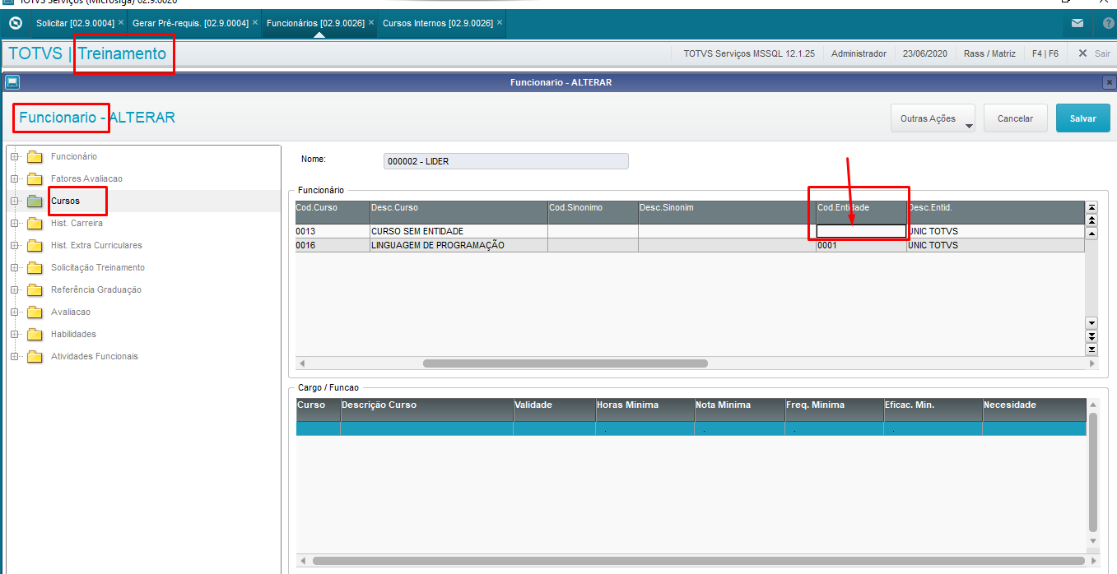Switch to the Cursos Internos [02.9.0026] tab

point(438,23)
